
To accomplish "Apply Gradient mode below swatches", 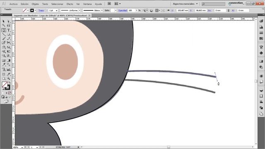I will tap(6, 93).
